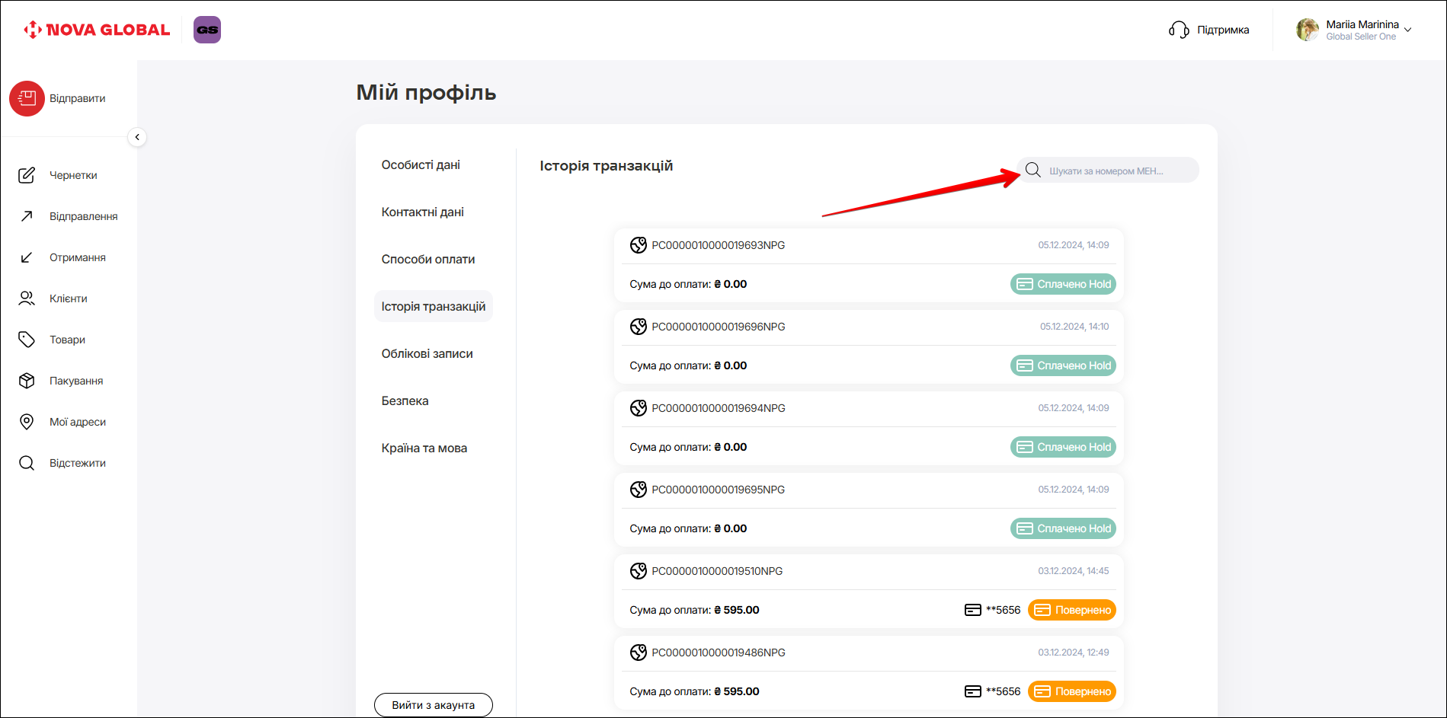Click Повернено badge on transaction PC0000010000019510NPG
1447x718 pixels.
(x=1071, y=610)
